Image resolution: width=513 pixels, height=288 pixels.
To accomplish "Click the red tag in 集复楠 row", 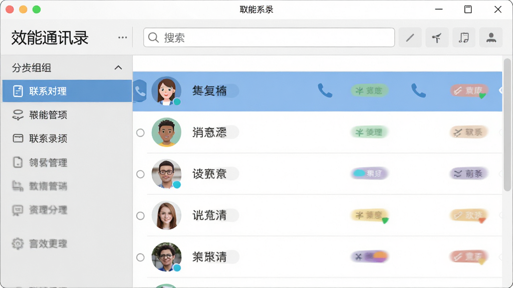I will [469, 90].
